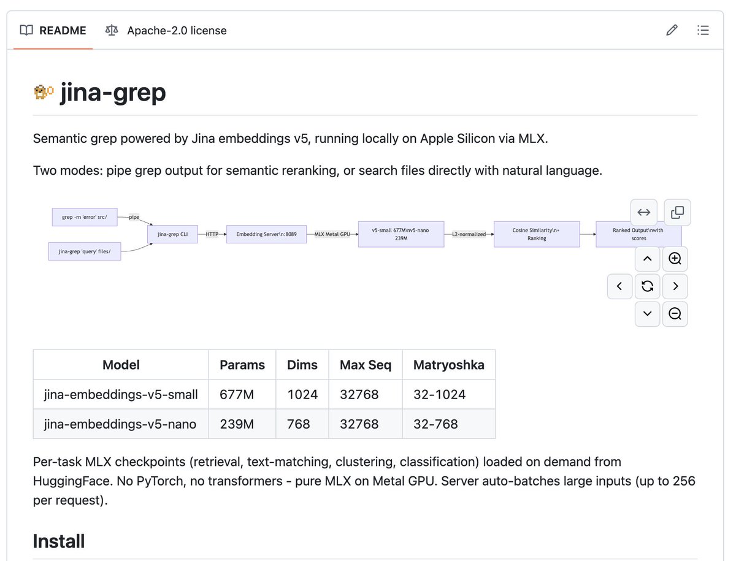Click the HTTP edge label
The image size is (736, 561).
coord(212,234)
